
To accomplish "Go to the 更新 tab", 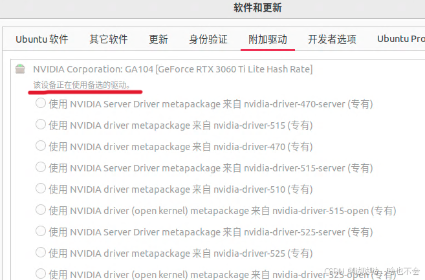I will coord(158,39).
